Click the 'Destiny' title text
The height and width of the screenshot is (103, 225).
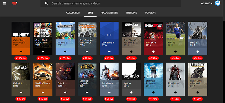click(x=194, y=43)
